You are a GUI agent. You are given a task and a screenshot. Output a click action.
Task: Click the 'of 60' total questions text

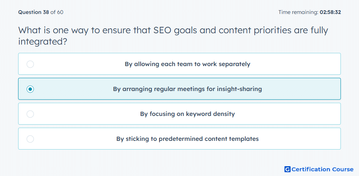pos(57,12)
